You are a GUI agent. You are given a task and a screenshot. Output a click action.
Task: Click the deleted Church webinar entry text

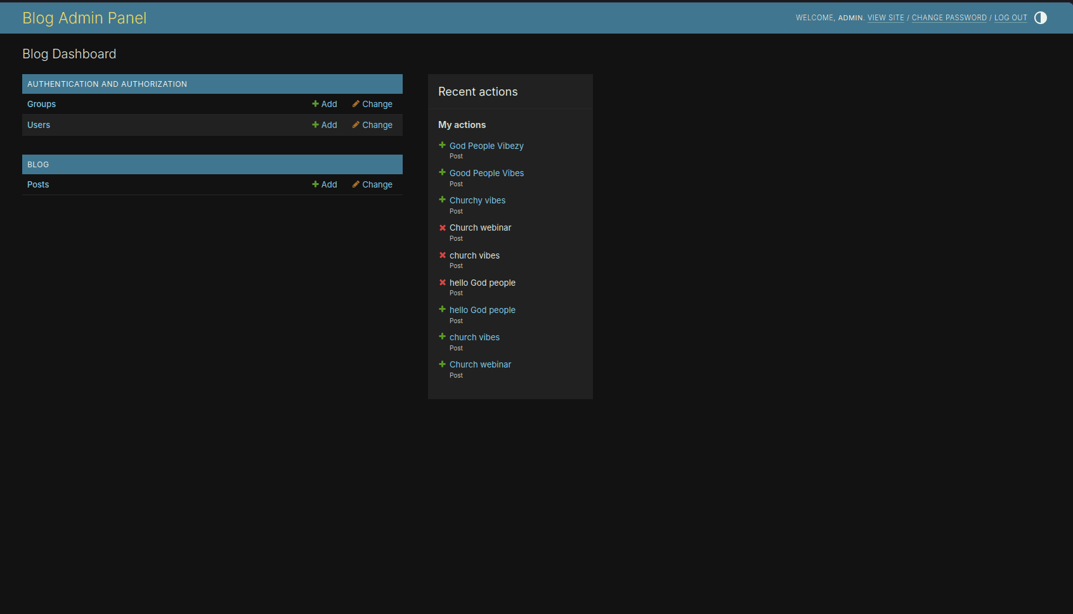[x=480, y=227]
